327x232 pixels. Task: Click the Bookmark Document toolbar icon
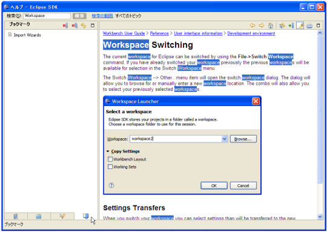click(x=291, y=25)
